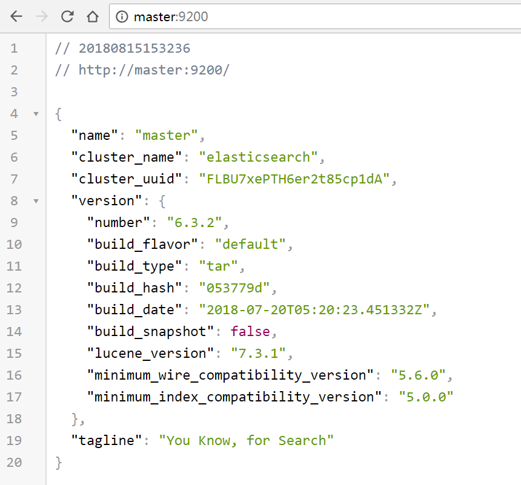Go back using the browser back arrow

coord(16,16)
